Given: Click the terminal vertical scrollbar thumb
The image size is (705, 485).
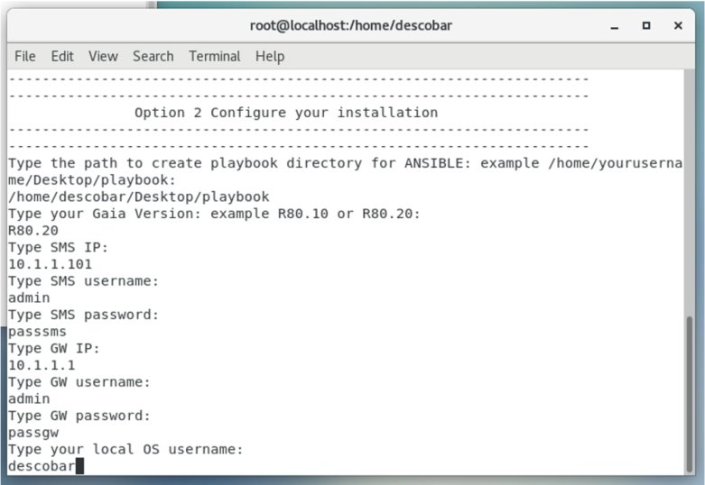Looking at the screenshot, I should coord(690,394).
